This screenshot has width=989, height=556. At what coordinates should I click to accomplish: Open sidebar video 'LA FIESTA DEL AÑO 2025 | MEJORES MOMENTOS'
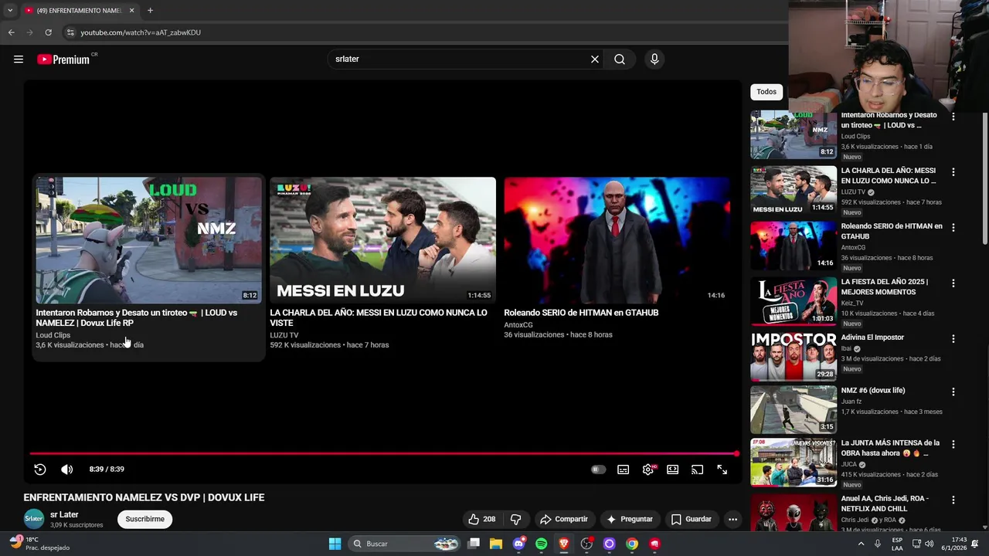(885, 286)
